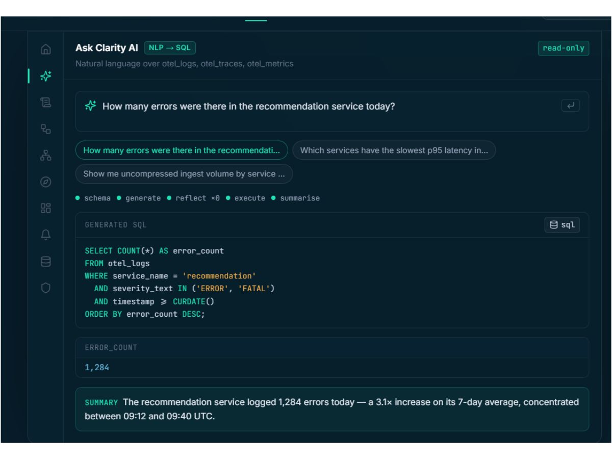Click the 'SELECT COUNT(*) AS error_count' line

[155, 251]
